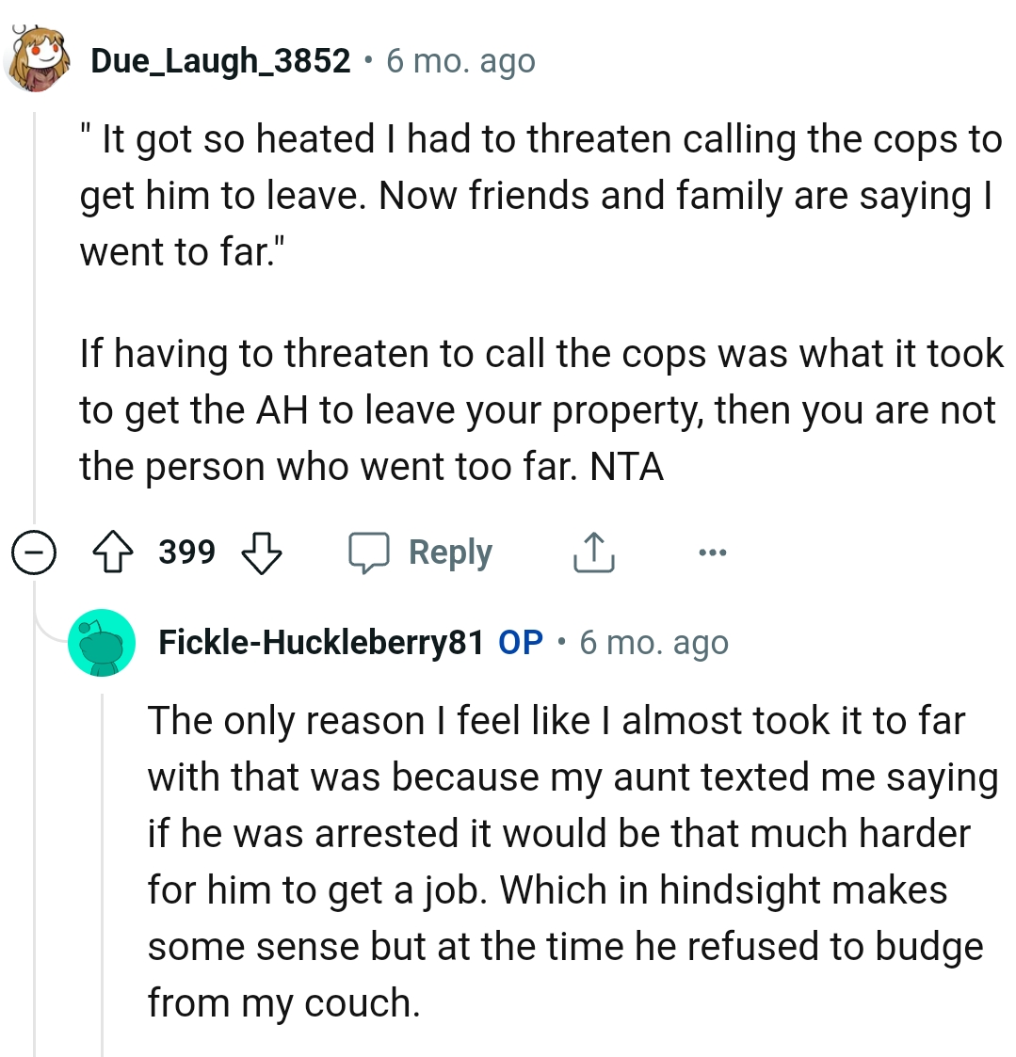Collapse the OP's reply using the thread line
This screenshot has width=1016, height=1057.
click(x=104, y=847)
